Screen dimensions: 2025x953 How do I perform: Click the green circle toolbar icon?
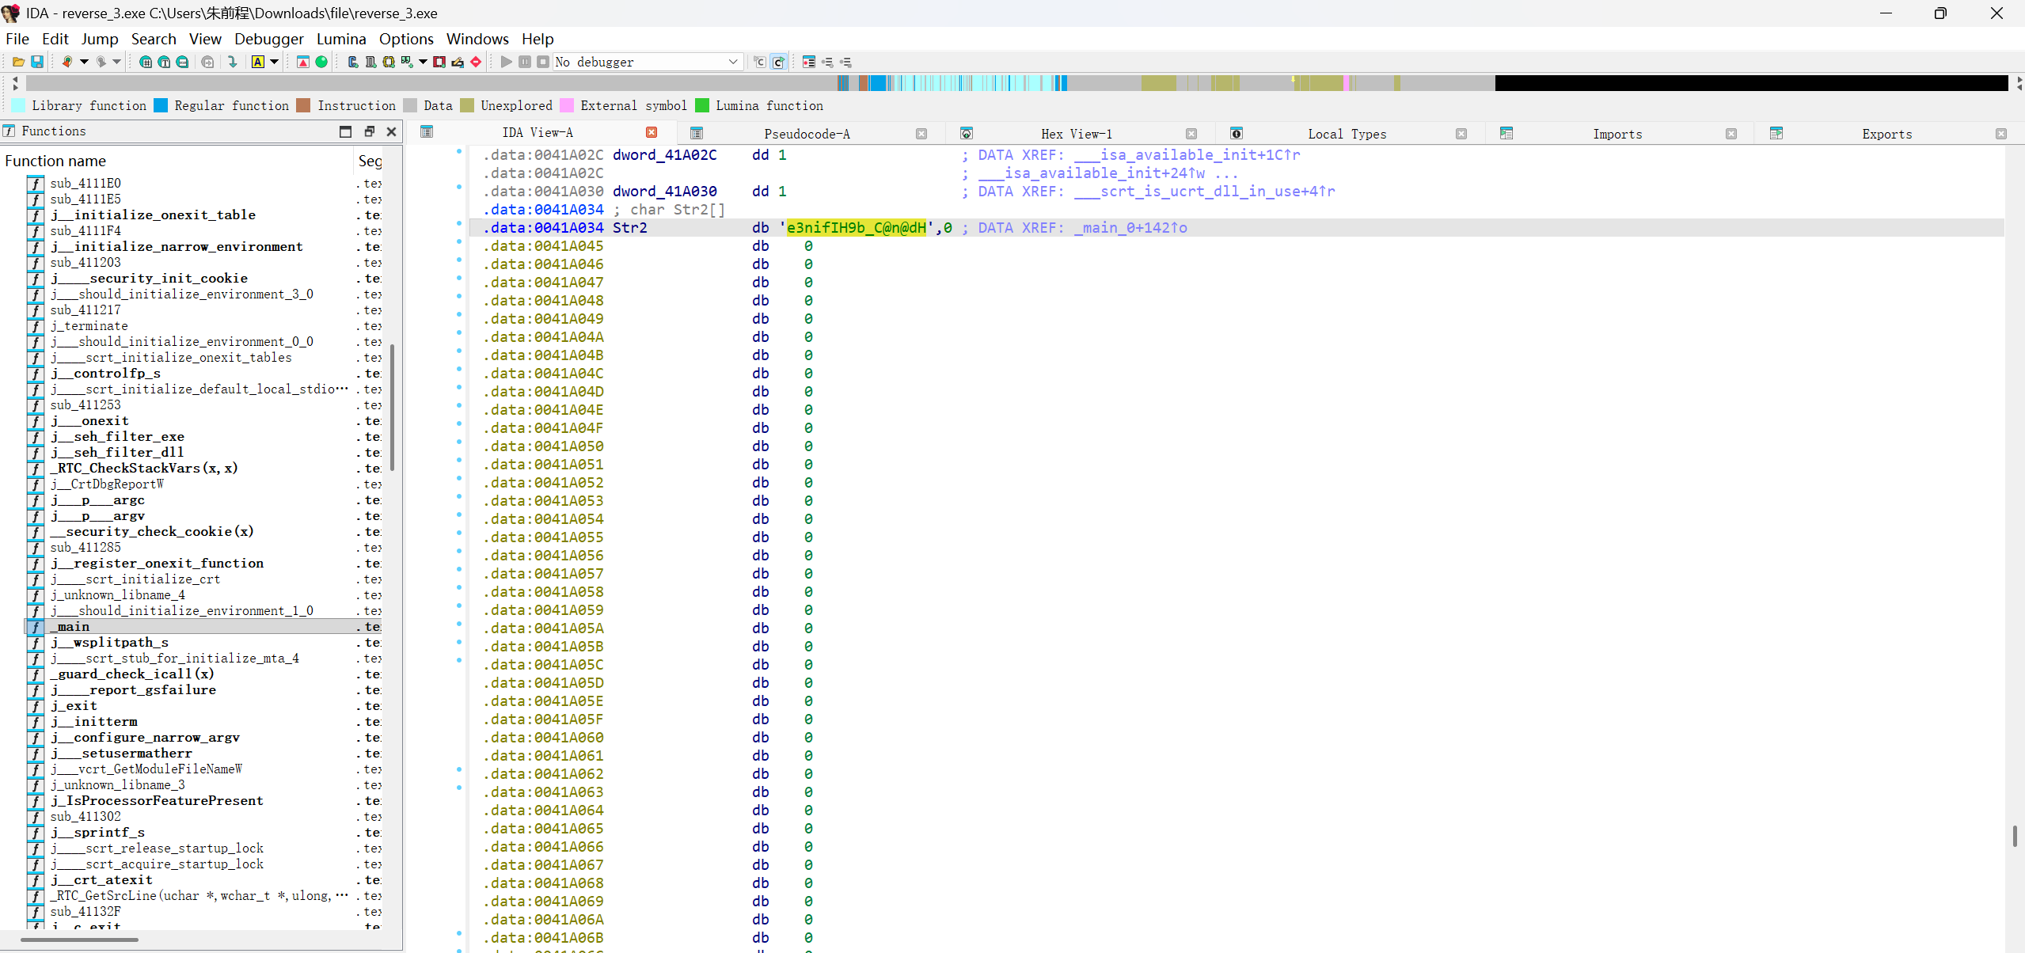click(321, 62)
